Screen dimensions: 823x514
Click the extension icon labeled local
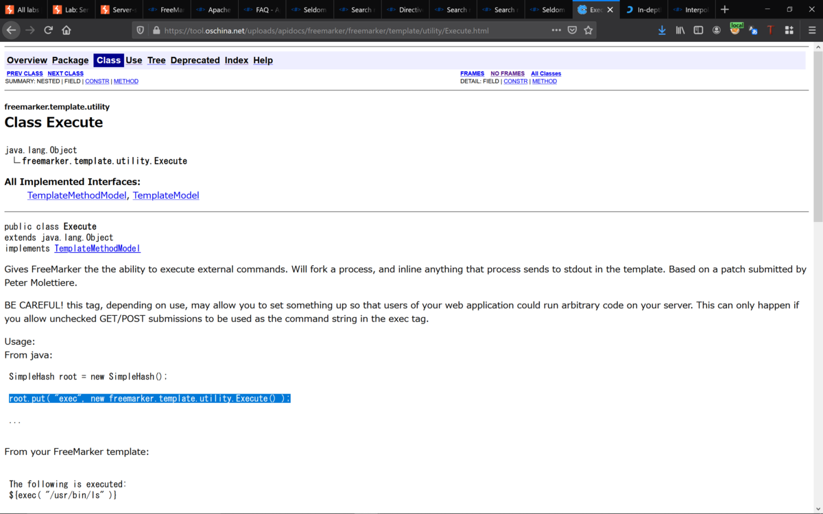click(x=736, y=29)
